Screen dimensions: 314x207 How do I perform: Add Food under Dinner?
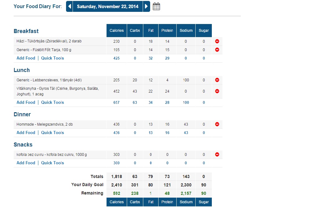point(26,133)
